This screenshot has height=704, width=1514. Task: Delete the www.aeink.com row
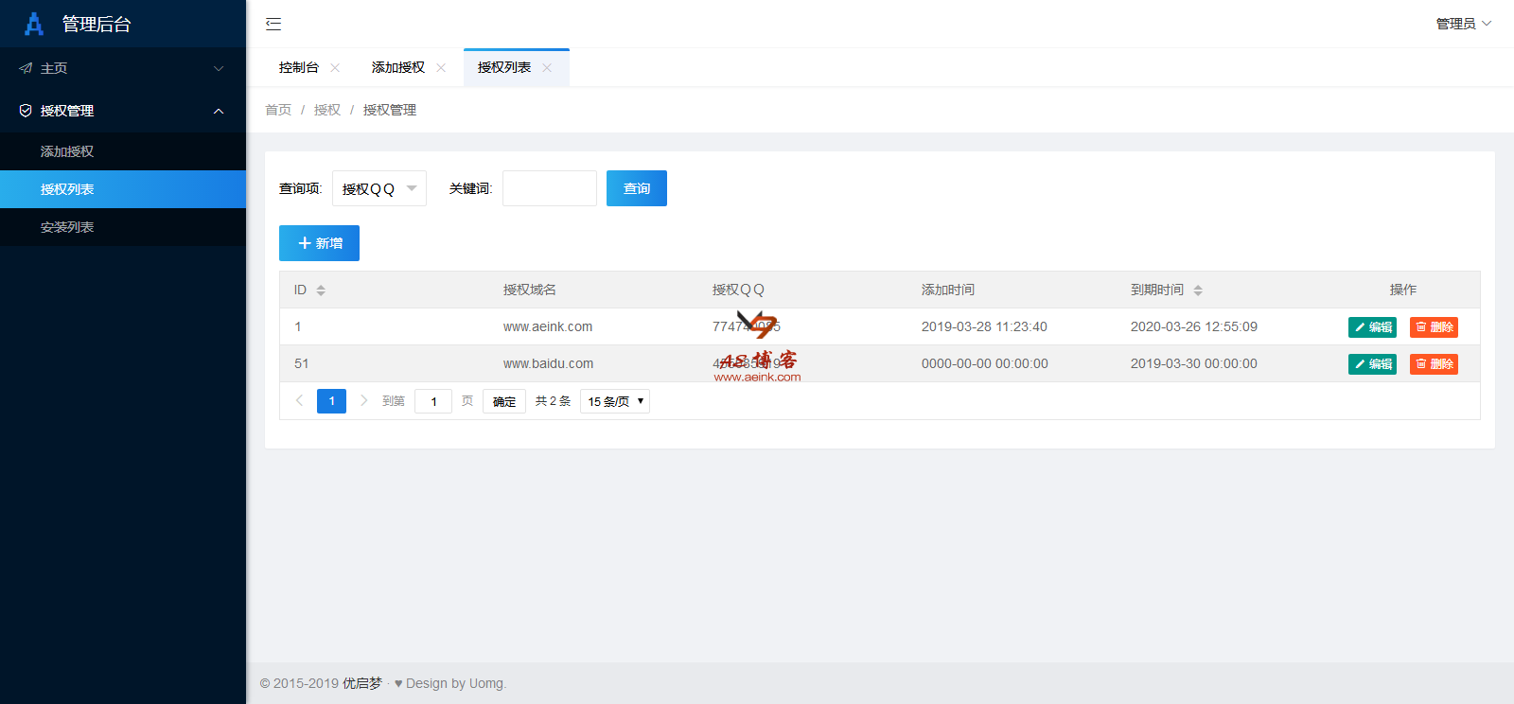pos(1434,327)
